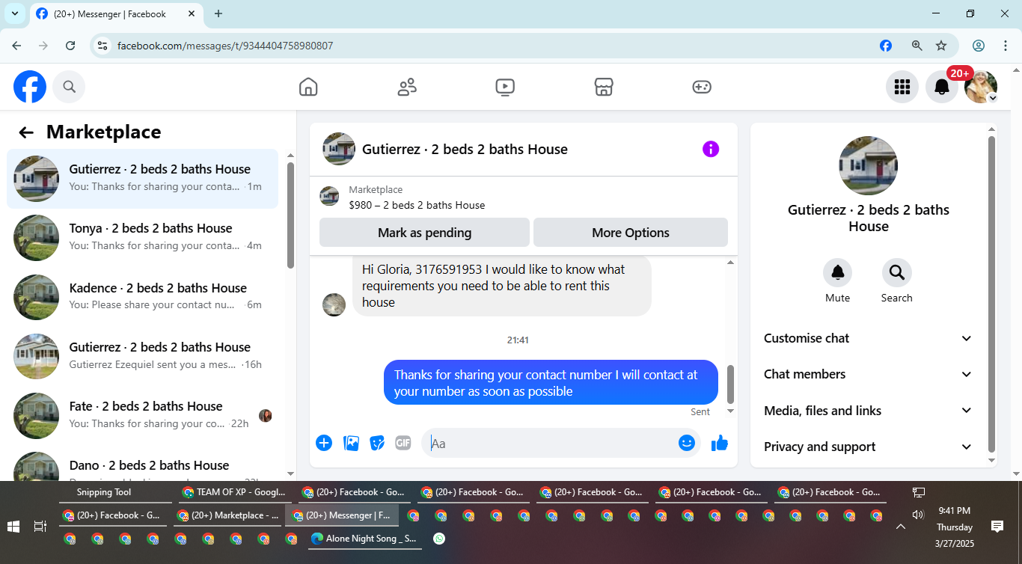Go to the Home feed icon

[308, 88]
